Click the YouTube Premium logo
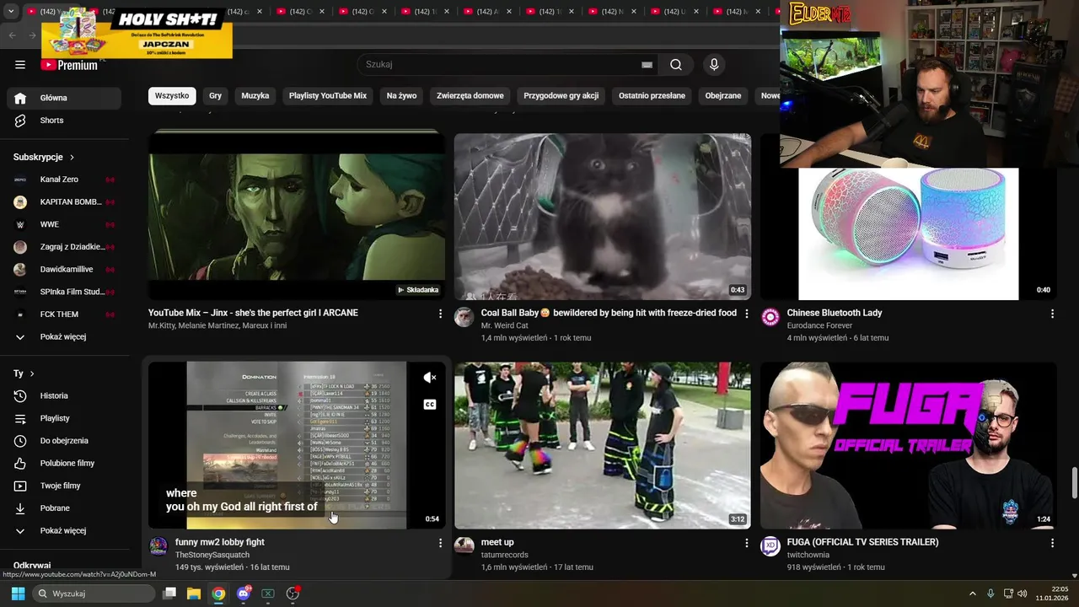This screenshot has height=607, width=1079. (x=69, y=65)
